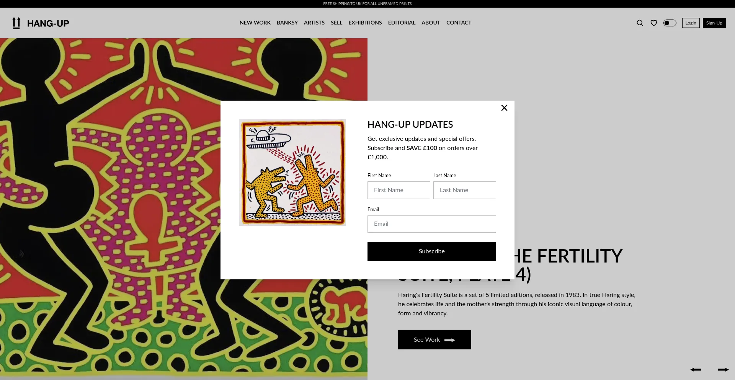735x380 pixels.
Task: Toggle the dark mode switch
Action: 670,23
